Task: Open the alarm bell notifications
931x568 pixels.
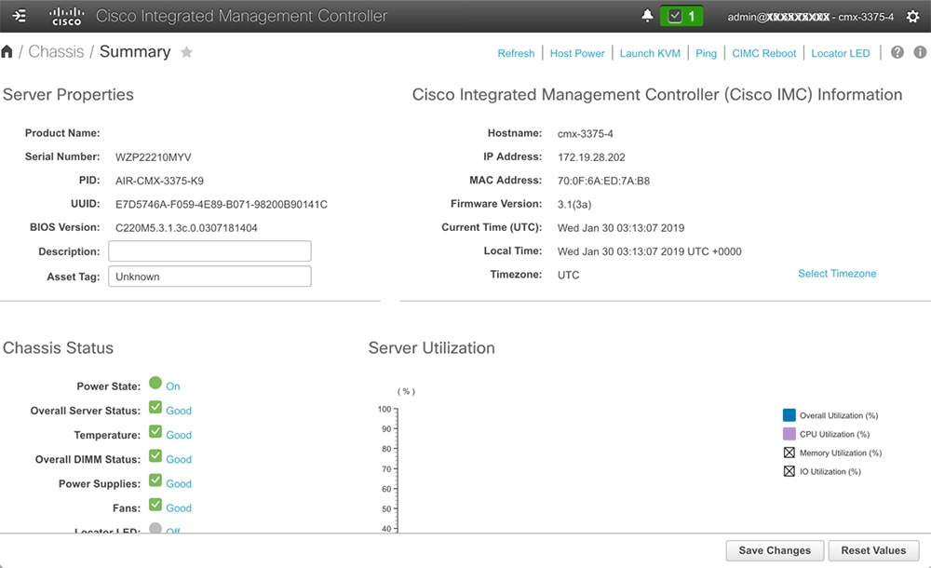Action: click(647, 16)
